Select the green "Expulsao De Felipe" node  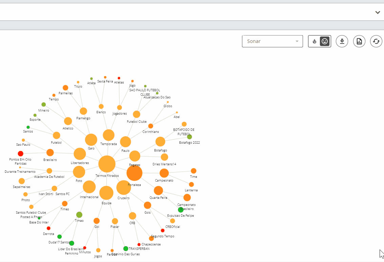[181, 210]
